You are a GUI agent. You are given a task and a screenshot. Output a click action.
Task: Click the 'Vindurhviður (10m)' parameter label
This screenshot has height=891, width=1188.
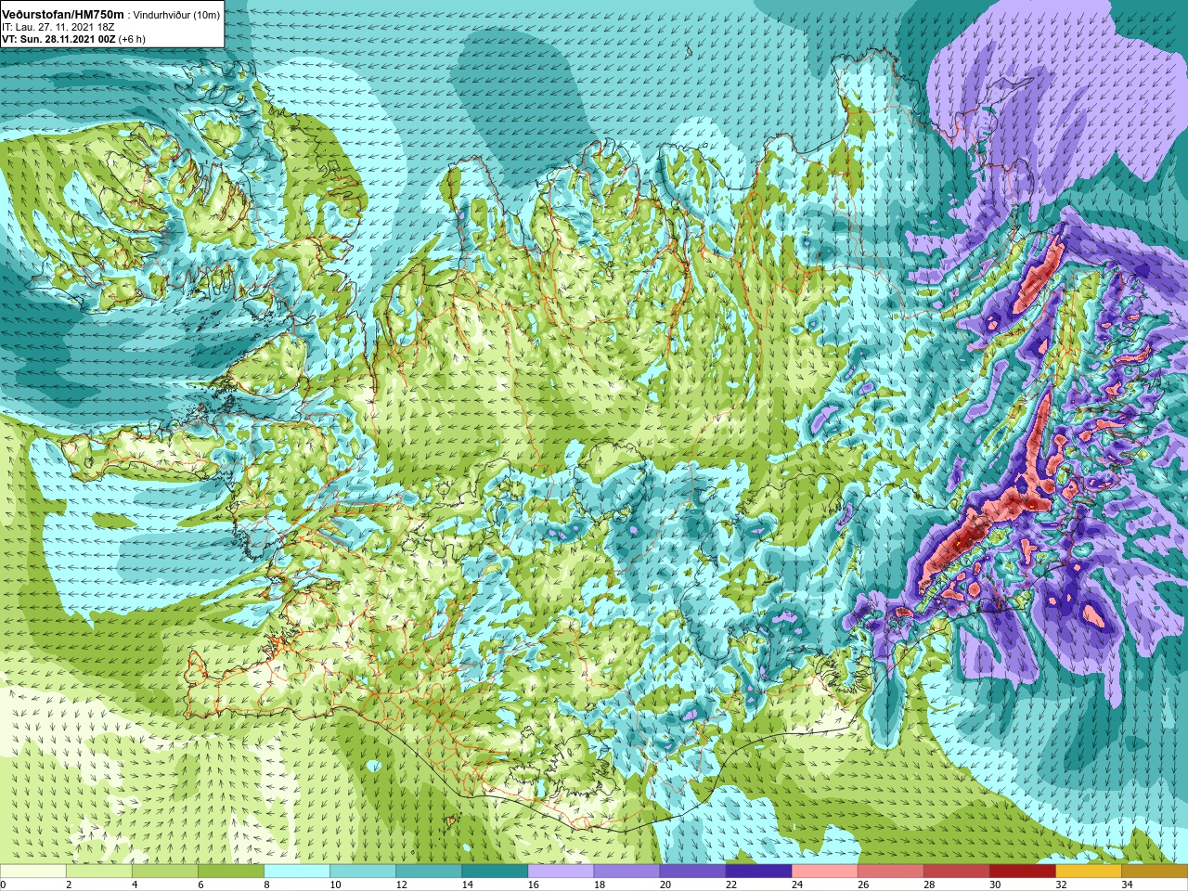(176, 15)
